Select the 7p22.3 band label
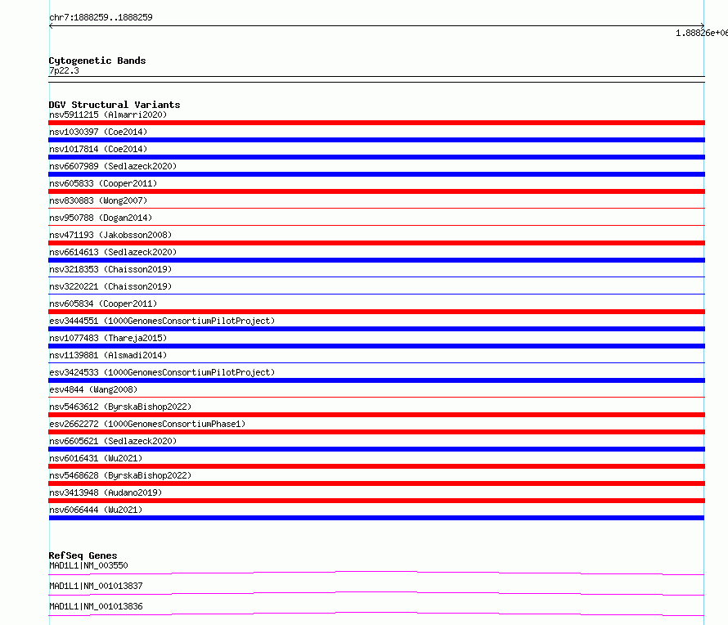 [64, 70]
